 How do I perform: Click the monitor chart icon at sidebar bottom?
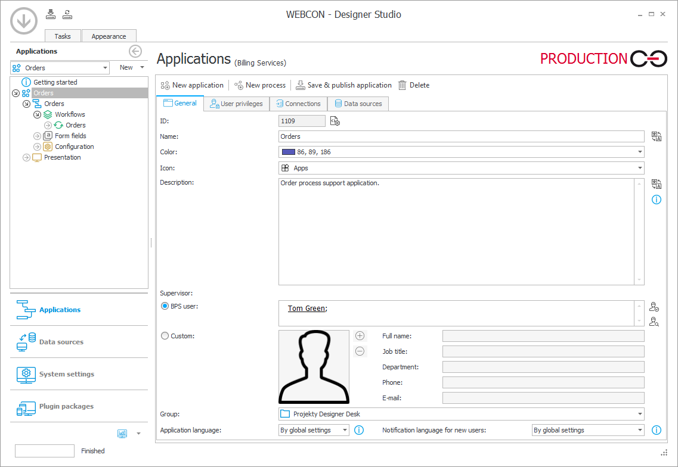pos(122,433)
